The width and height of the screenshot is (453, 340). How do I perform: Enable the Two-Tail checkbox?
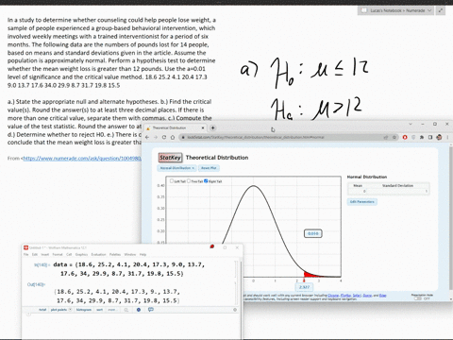189,181
